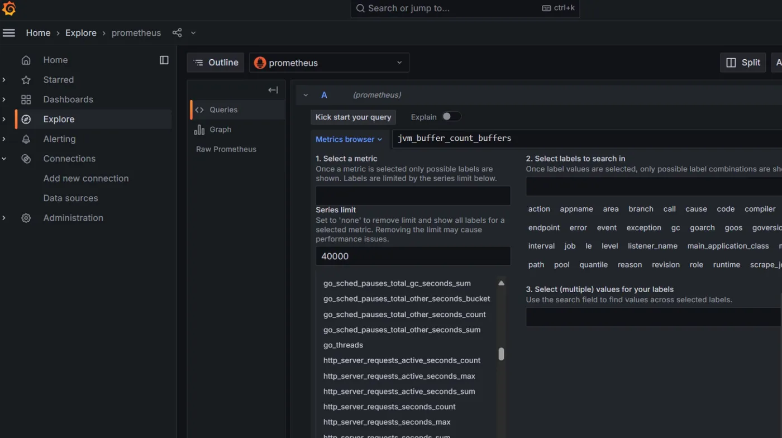The width and height of the screenshot is (782, 438).
Task: Click the share icon beside prometheus breadcrumb
Action: [177, 33]
